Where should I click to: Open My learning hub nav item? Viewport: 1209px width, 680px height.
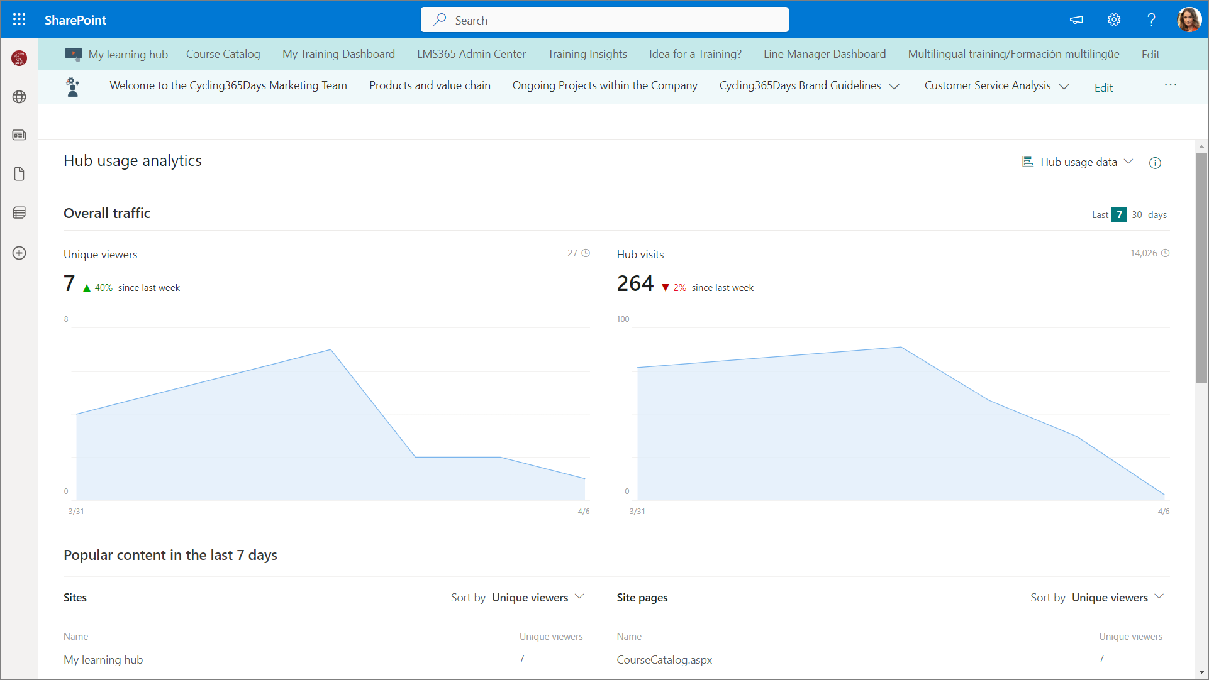[128, 55]
